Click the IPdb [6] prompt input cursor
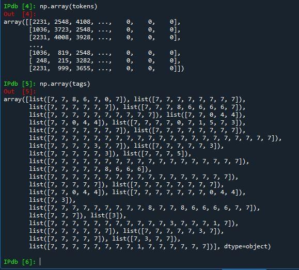The width and height of the screenshot is (299, 270). click(40, 261)
